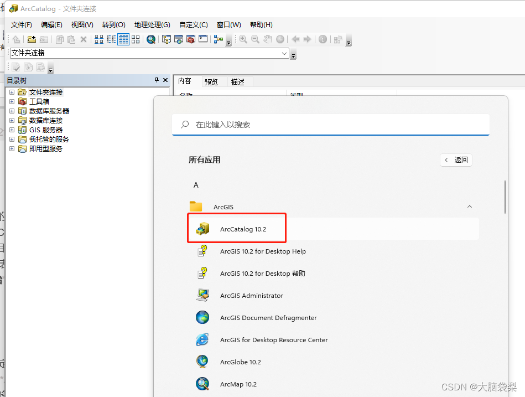
Task: Launch ArcMap from toolbar icon
Action: coord(151,39)
